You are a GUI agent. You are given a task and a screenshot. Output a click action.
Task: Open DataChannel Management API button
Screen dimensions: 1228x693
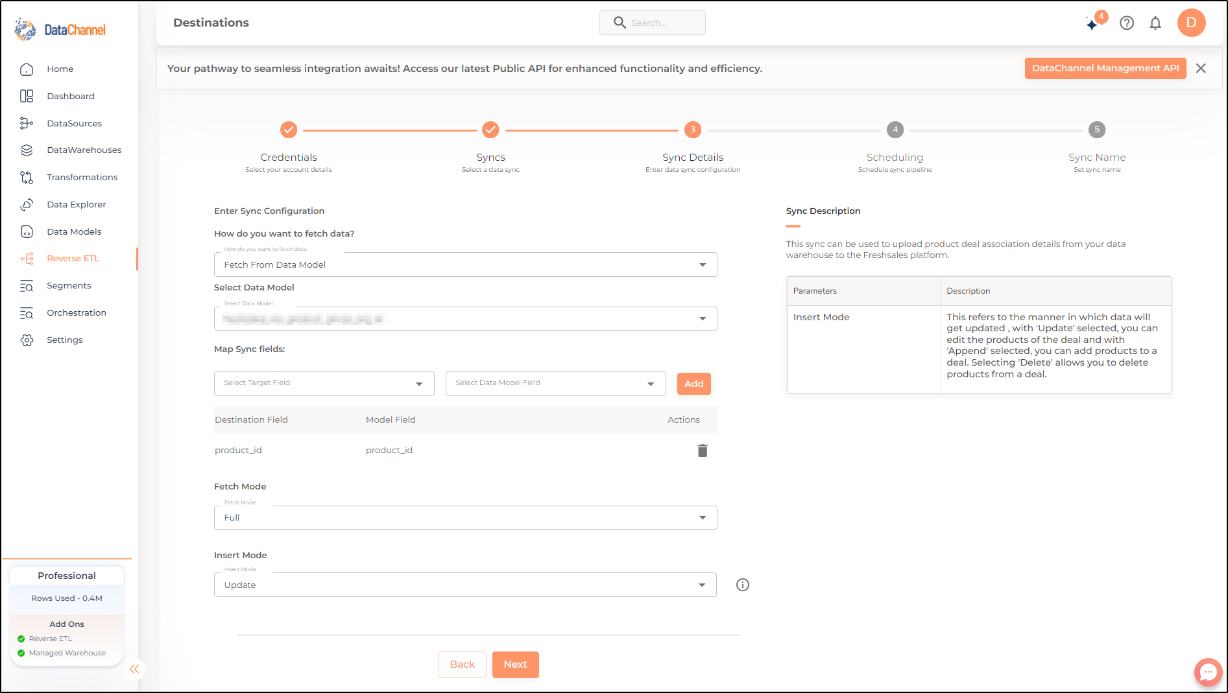pyautogui.click(x=1105, y=68)
